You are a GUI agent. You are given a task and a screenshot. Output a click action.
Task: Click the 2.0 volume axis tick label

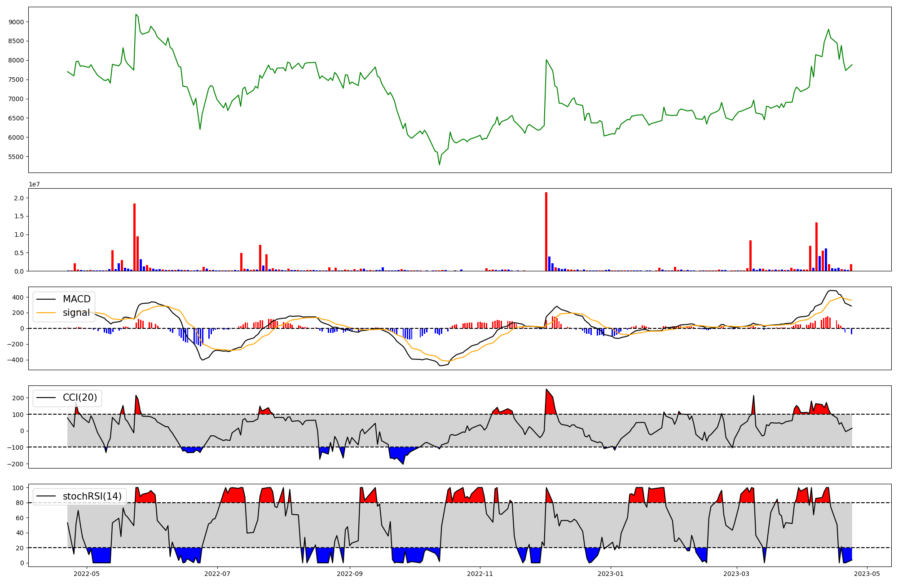point(19,198)
